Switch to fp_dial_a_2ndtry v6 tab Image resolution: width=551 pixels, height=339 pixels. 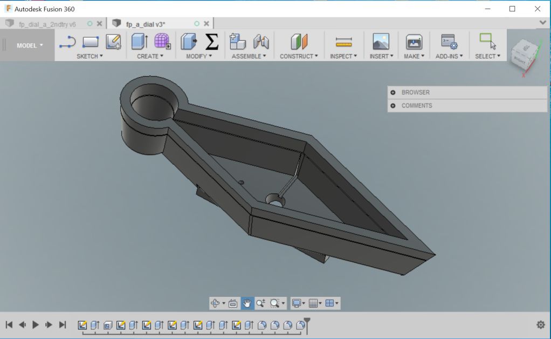pyautogui.click(x=47, y=24)
